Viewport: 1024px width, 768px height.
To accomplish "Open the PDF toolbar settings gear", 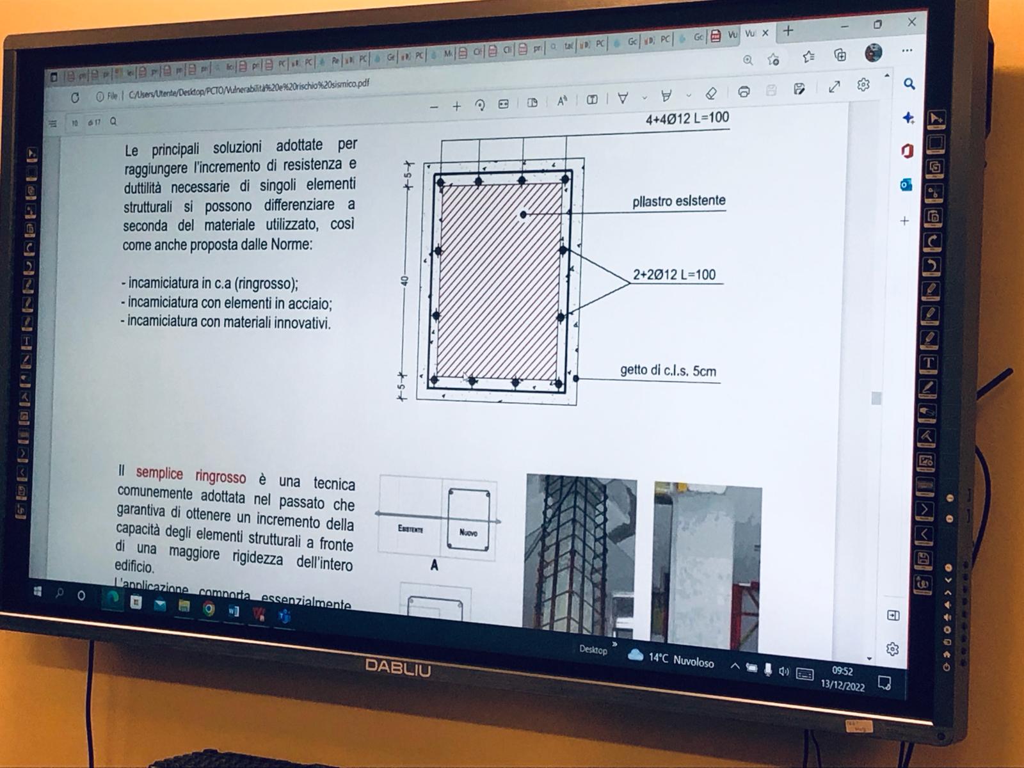I will click(x=863, y=84).
